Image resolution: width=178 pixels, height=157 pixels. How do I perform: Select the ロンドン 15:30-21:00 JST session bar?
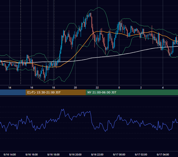point(55,92)
